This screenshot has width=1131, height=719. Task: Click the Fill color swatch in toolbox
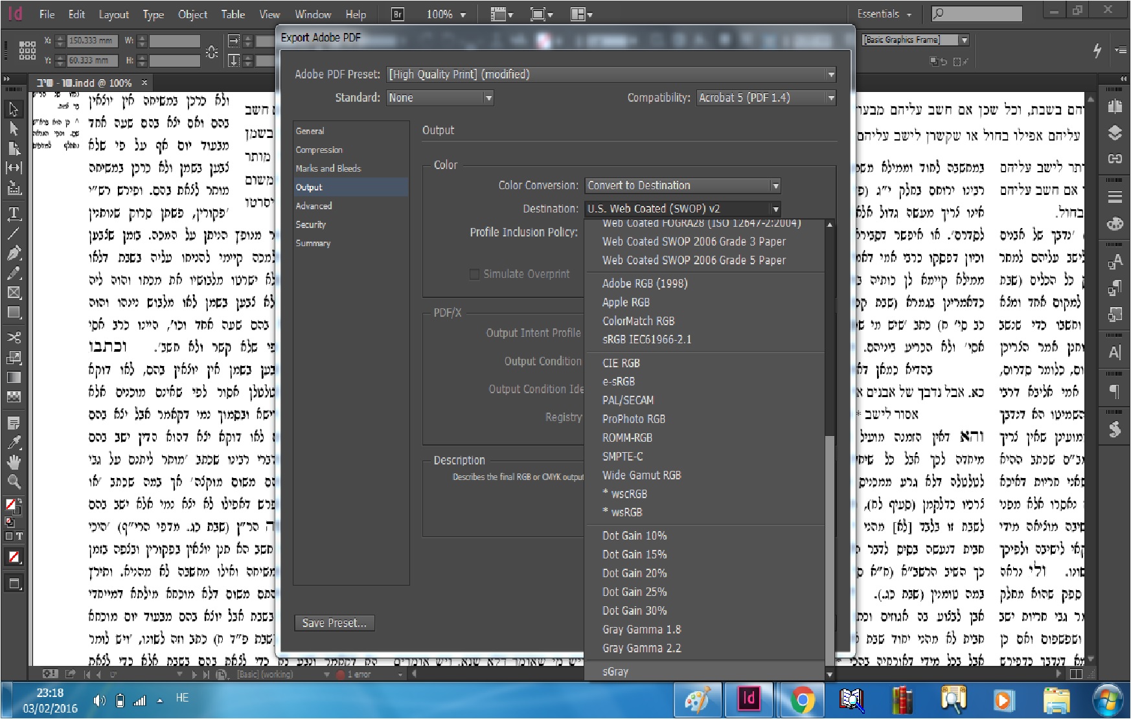click(12, 505)
